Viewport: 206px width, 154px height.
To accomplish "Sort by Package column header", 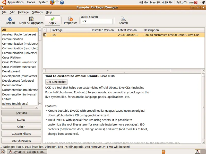I will coord(71,30).
